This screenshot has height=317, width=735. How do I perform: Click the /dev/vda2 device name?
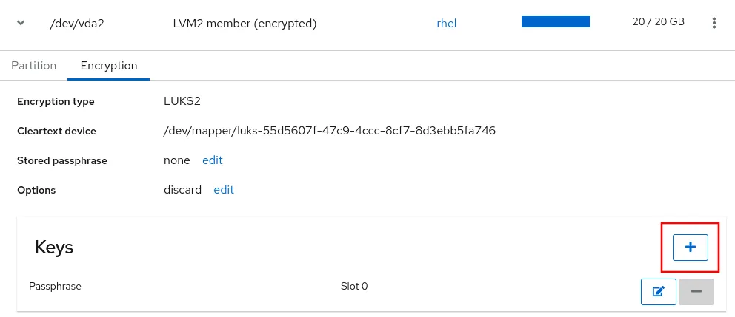[x=76, y=23]
